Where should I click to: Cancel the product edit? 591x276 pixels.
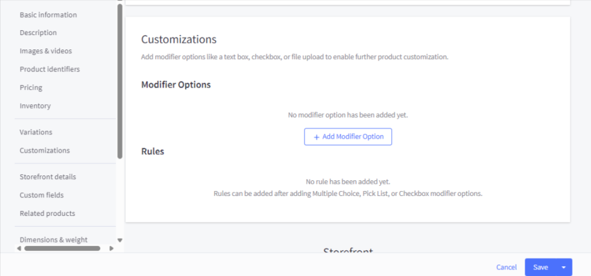(x=506, y=268)
